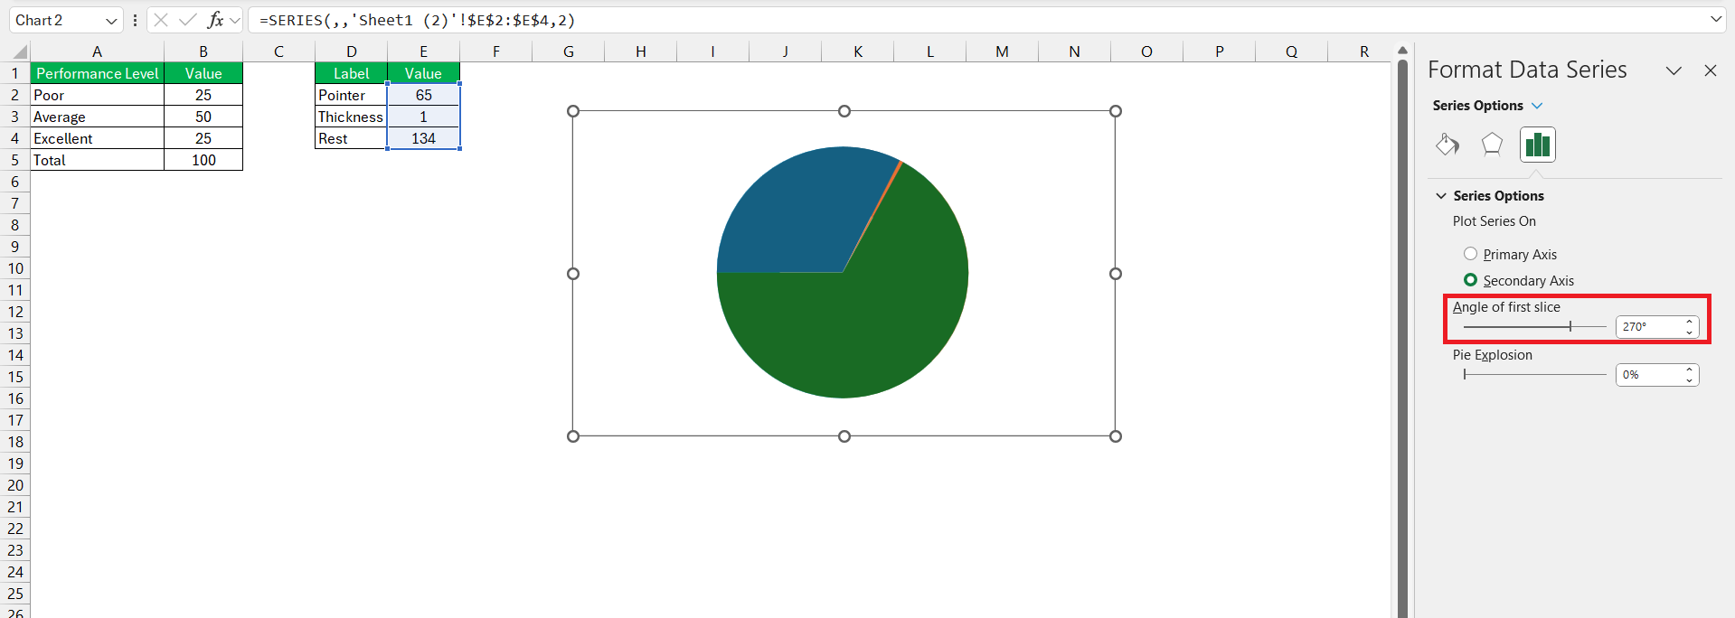The height and width of the screenshot is (618, 1735).
Task: Click the Pie Explosion percentage field
Action: [x=1648, y=375]
